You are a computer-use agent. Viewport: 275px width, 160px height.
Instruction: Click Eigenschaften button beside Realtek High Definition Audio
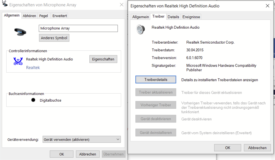click(103, 59)
